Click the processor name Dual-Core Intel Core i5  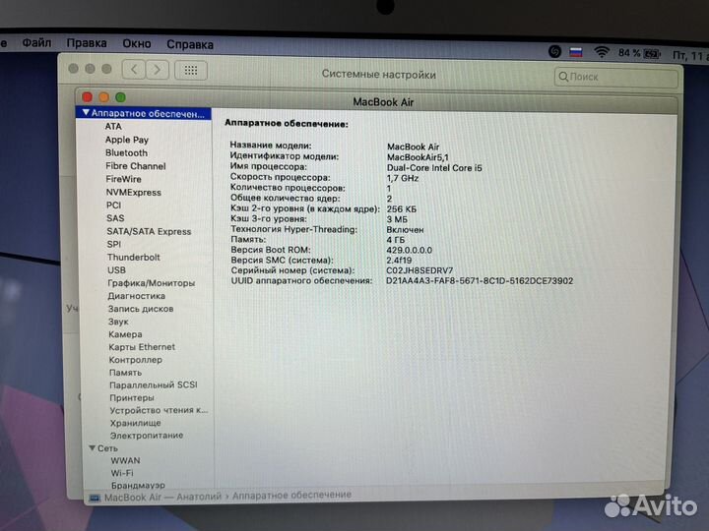[434, 168]
